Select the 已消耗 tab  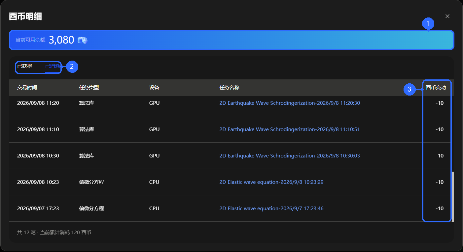[53, 66]
